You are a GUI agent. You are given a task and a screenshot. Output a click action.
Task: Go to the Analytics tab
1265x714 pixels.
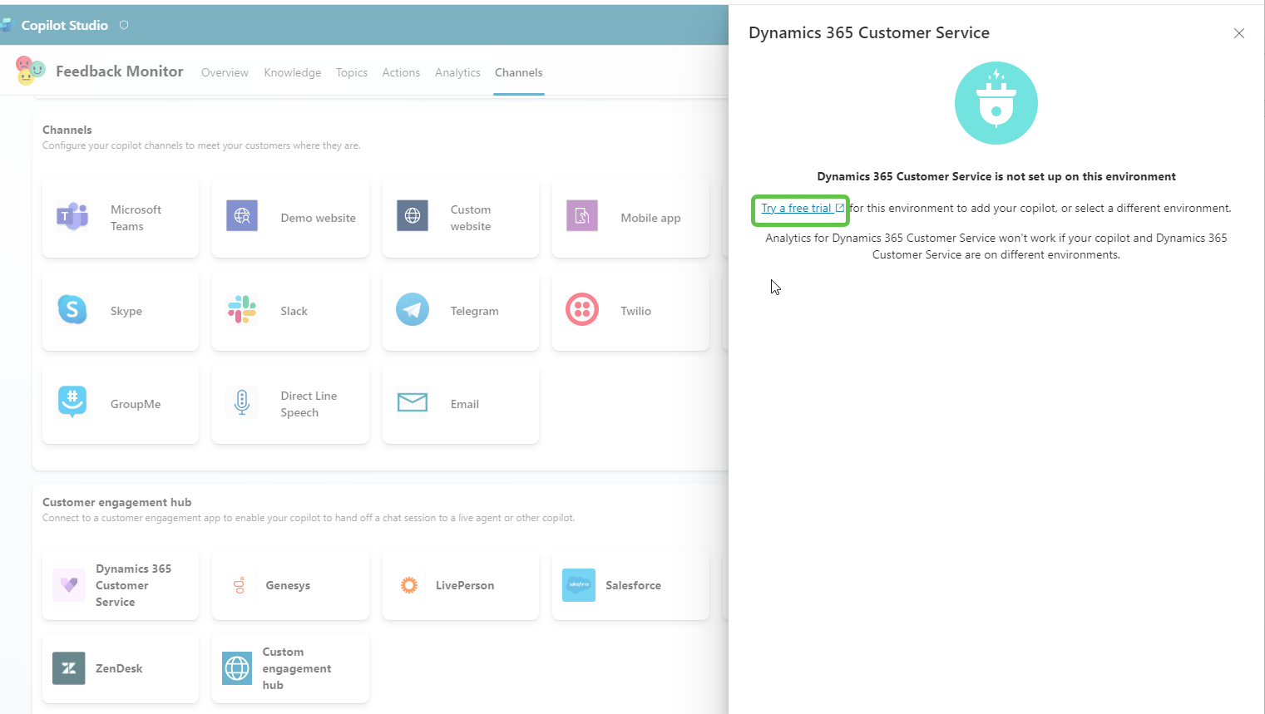pos(457,72)
